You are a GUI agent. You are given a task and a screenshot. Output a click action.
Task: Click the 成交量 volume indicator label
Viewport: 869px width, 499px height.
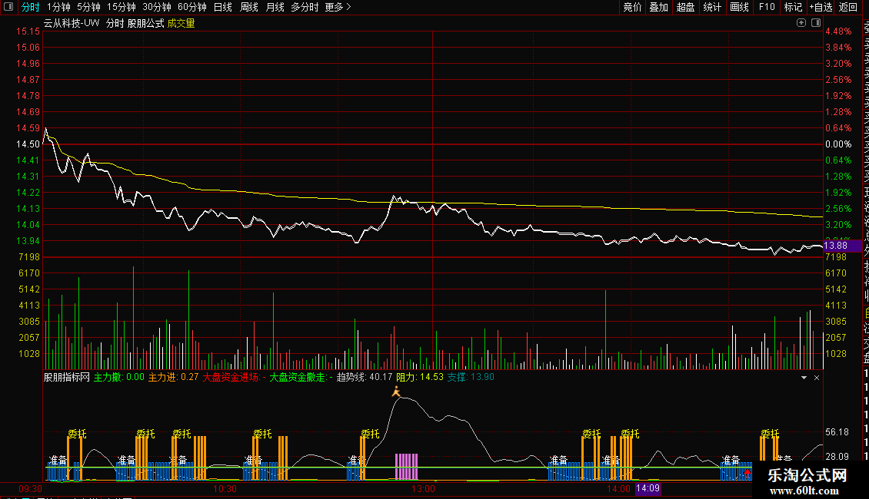pos(181,23)
